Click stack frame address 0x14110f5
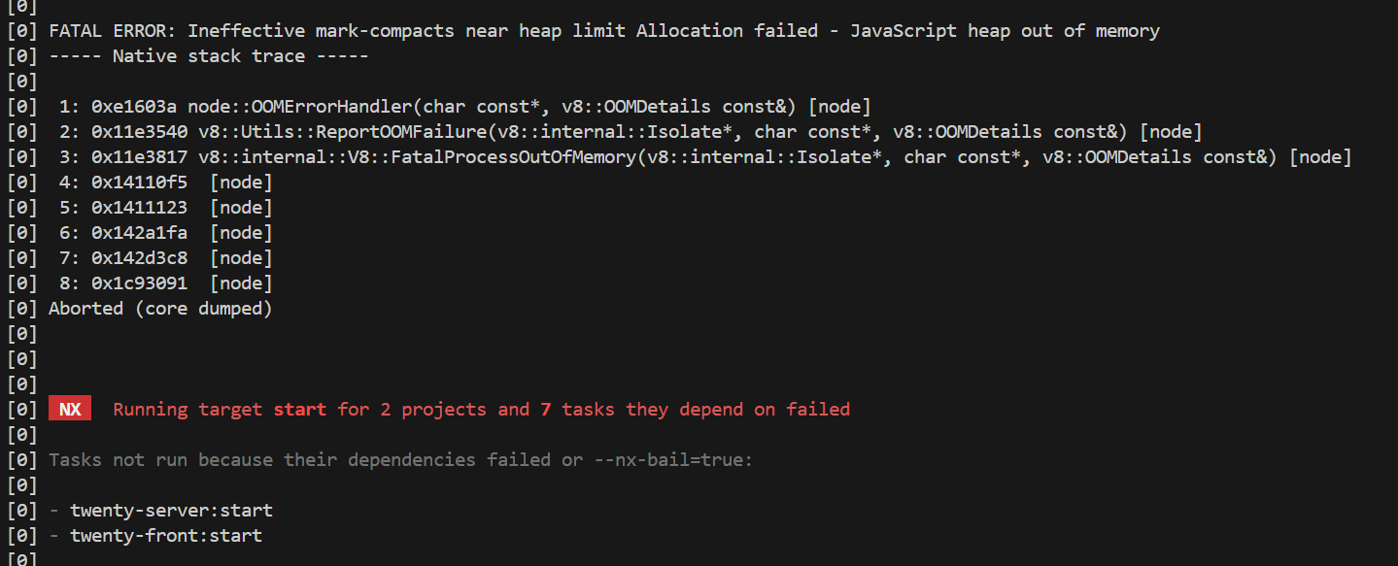 [x=139, y=183]
